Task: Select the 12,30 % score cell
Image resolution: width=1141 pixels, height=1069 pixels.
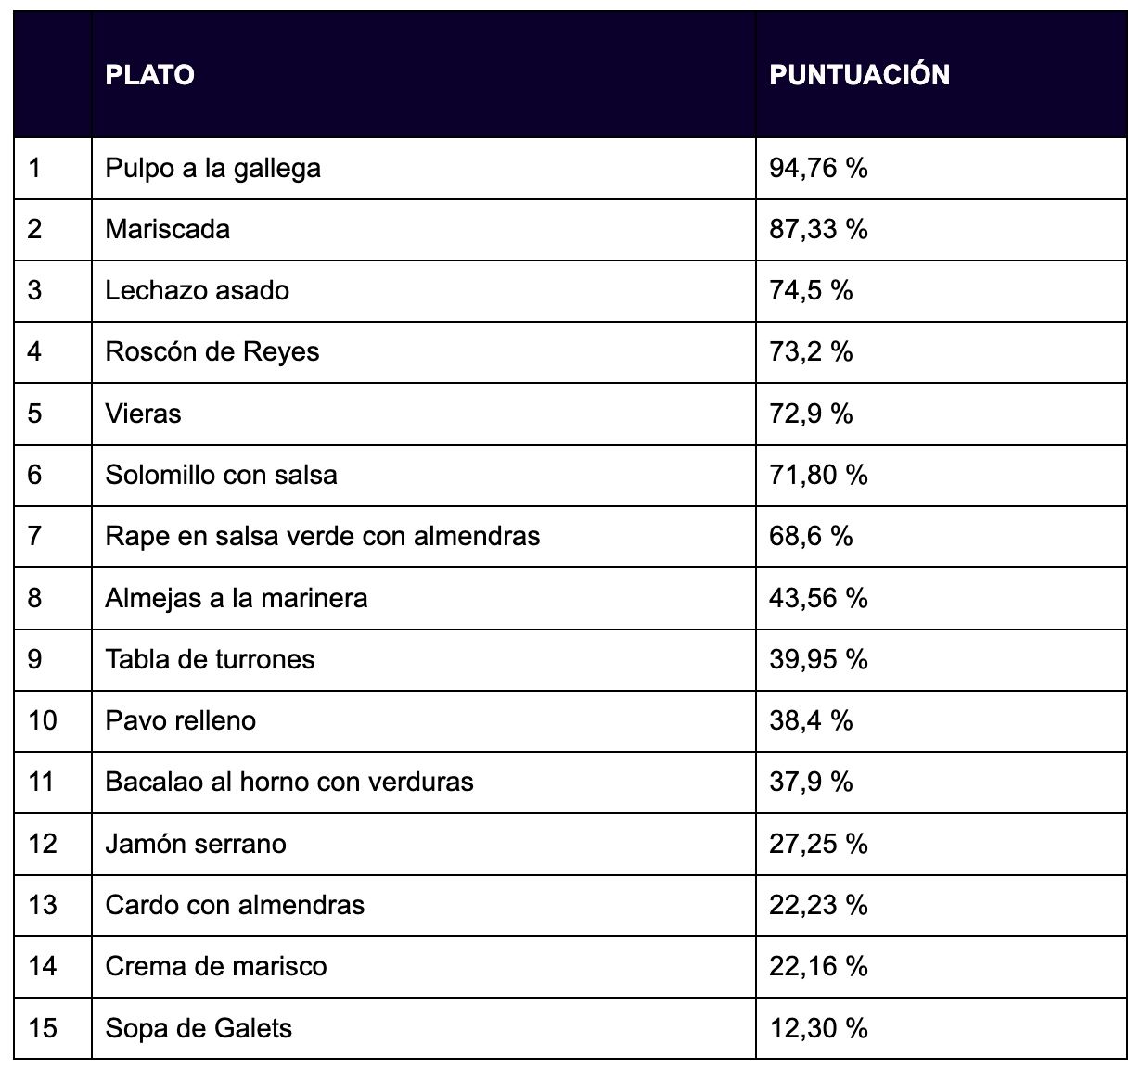Action: [818, 1028]
